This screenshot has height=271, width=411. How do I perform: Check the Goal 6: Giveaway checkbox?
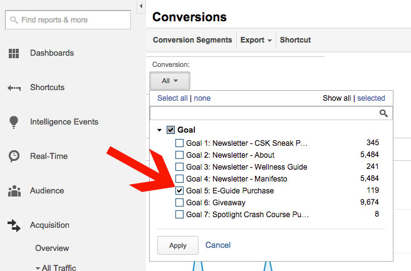[x=180, y=203]
